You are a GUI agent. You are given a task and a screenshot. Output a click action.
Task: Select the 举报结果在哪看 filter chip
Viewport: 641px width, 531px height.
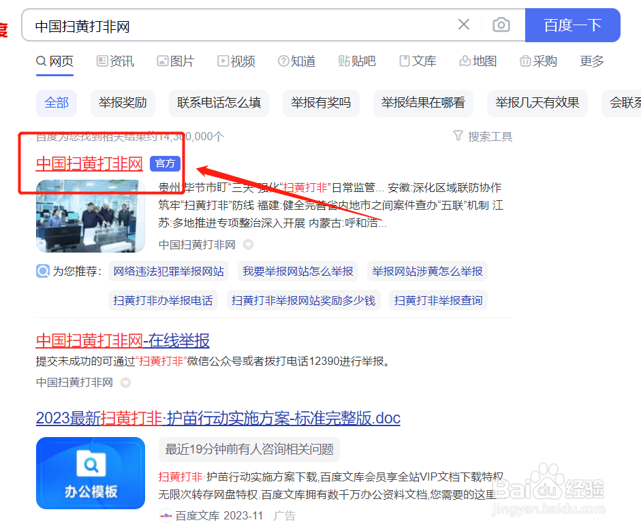pyautogui.click(x=423, y=103)
